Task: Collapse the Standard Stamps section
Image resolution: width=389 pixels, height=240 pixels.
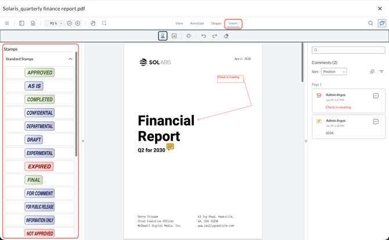Action: [x=70, y=59]
